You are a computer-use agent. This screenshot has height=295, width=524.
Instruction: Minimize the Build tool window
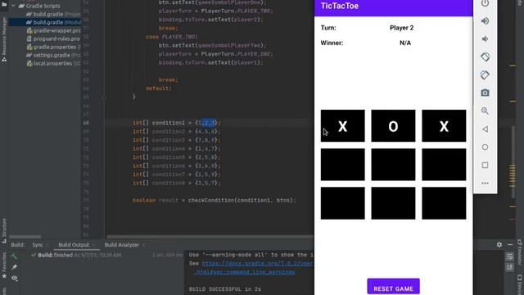click(x=510, y=245)
